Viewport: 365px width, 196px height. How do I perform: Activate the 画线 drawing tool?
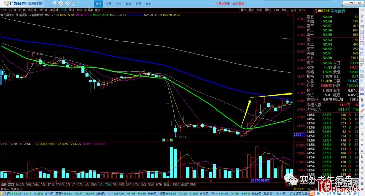[x=268, y=10]
